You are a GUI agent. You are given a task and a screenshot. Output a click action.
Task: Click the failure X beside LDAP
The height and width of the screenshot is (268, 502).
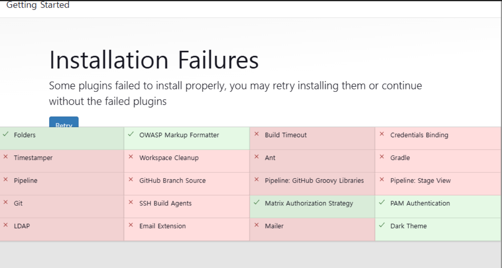click(x=6, y=225)
